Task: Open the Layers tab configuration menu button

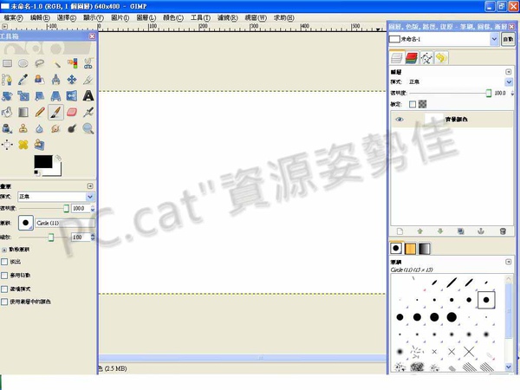Action: 509,72
